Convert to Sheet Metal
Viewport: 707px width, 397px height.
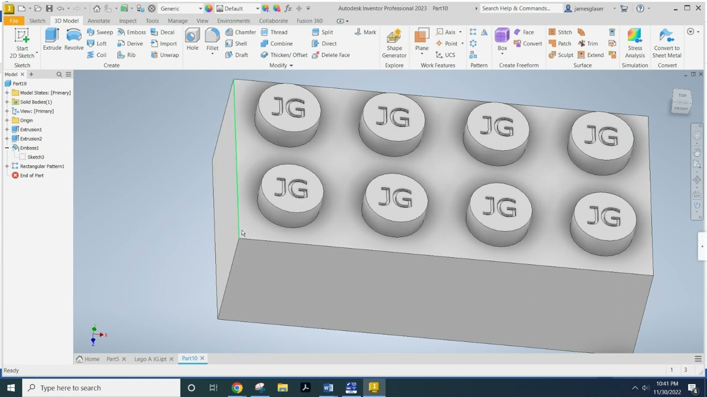667,43
